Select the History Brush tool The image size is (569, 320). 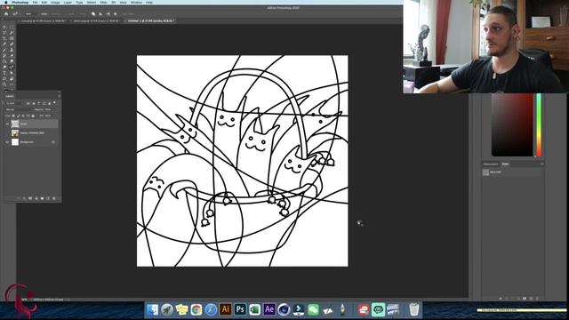tap(4, 55)
